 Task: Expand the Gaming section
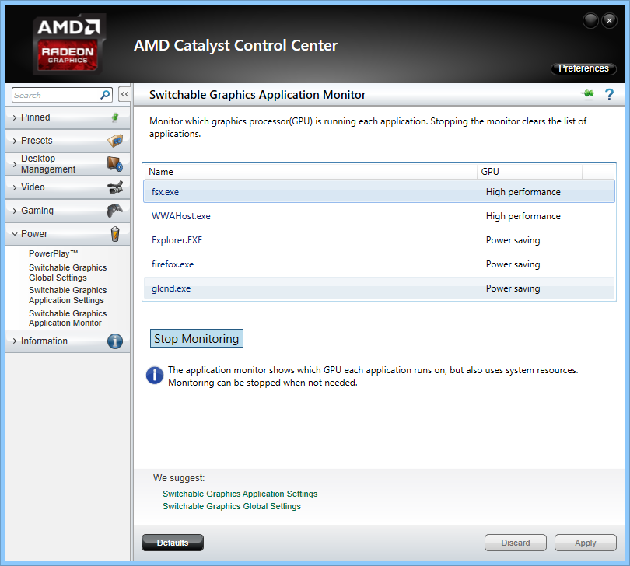click(x=37, y=211)
